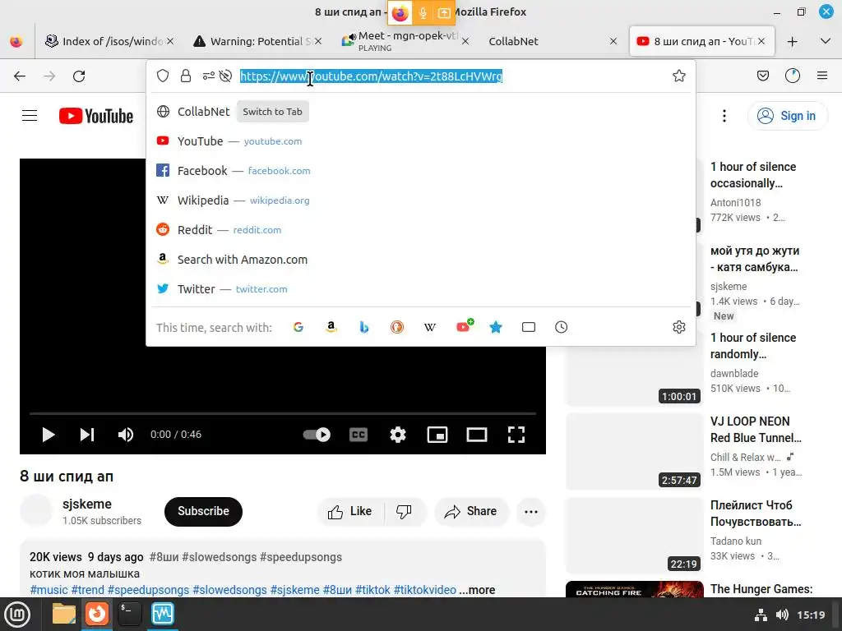Reload the current page
This screenshot has height=631, width=842.
[x=79, y=76]
